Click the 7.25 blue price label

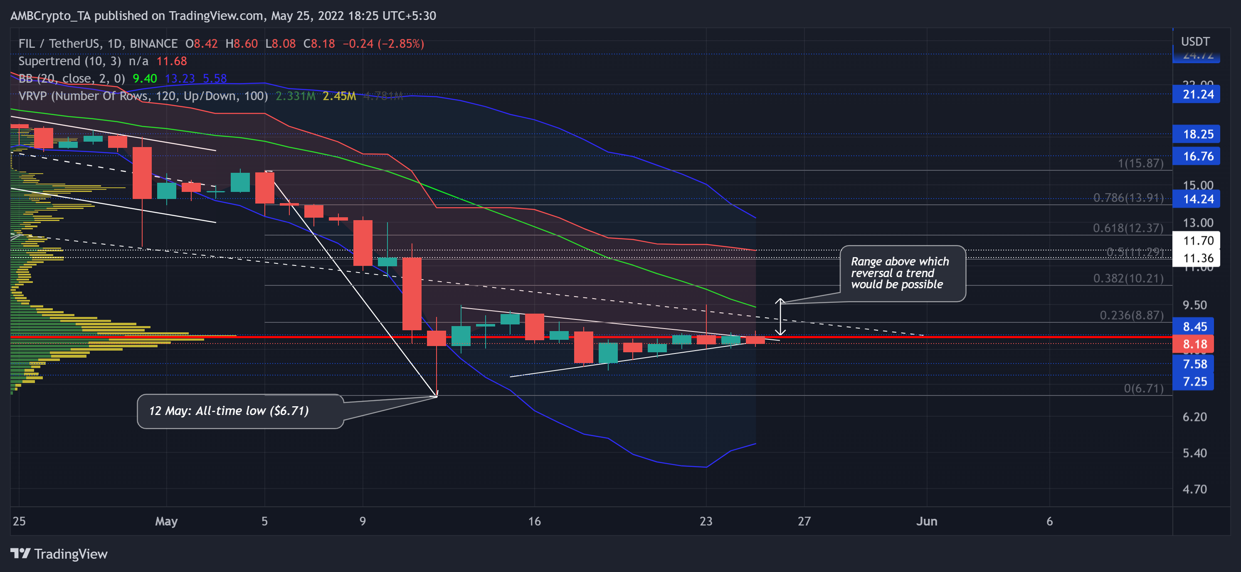click(1194, 381)
